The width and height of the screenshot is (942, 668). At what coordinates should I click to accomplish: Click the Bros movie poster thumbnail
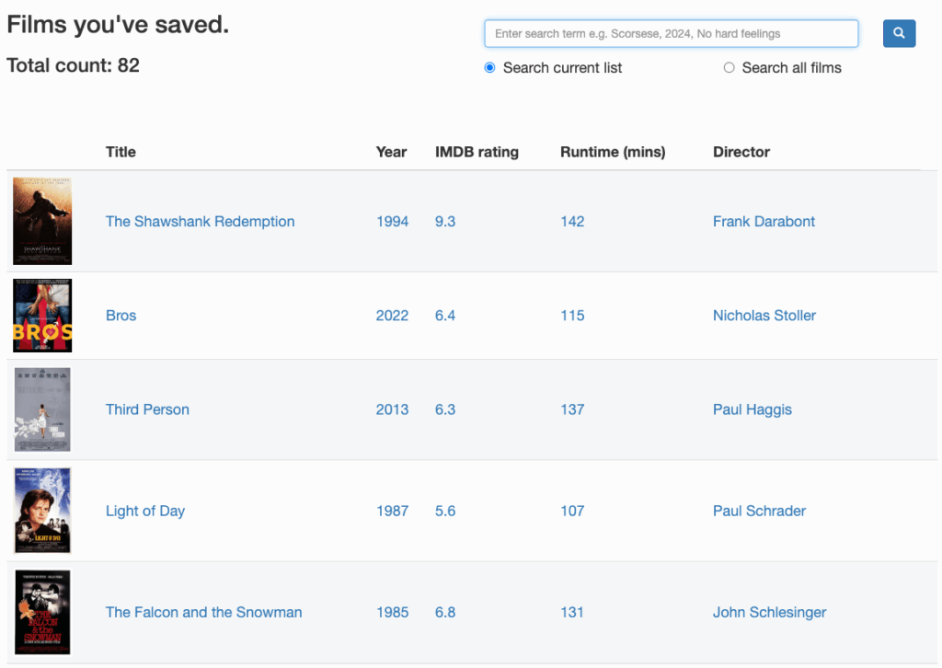click(x=42, y=316)
